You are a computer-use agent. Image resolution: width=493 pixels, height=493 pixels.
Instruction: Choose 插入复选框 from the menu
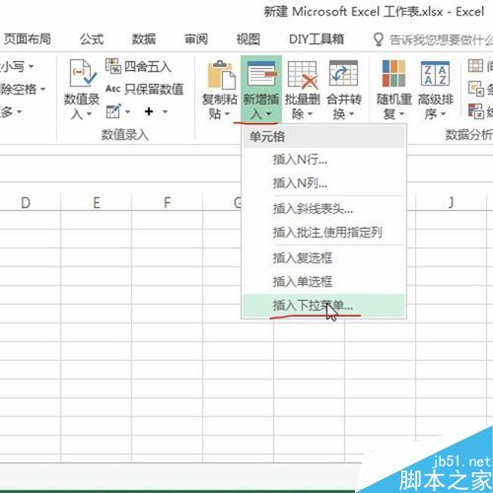323,258
